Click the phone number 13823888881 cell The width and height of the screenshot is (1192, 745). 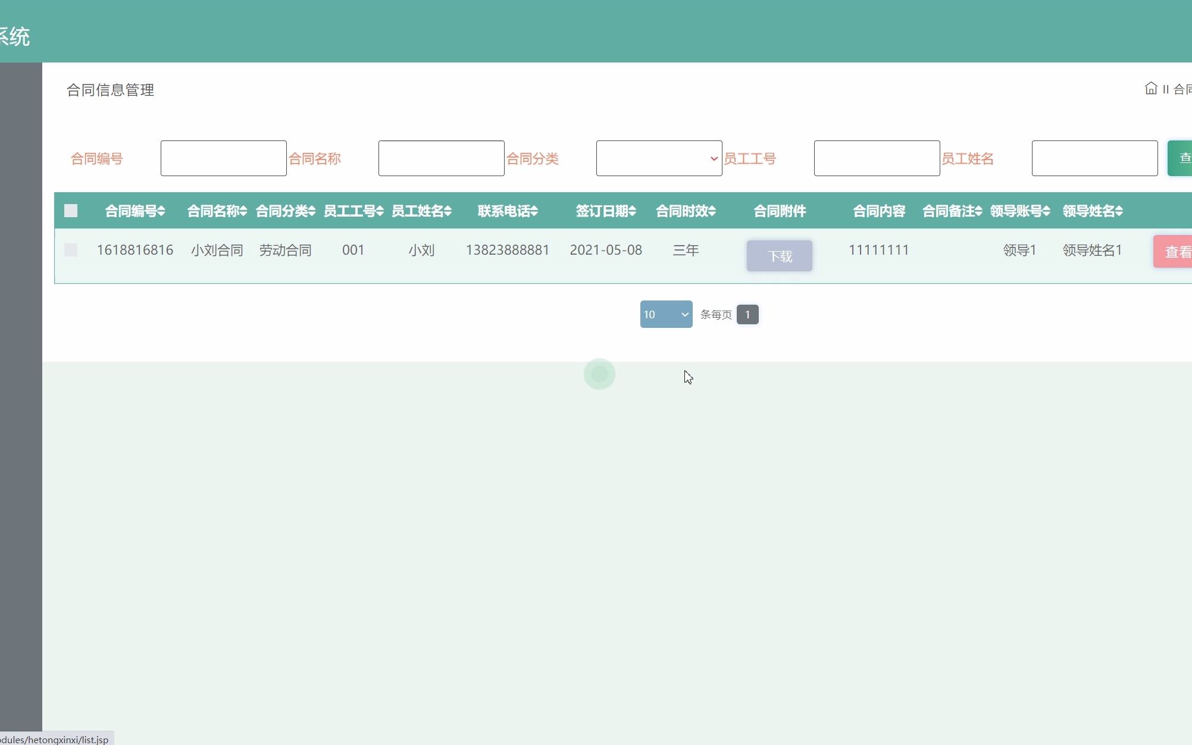[508, 250]
